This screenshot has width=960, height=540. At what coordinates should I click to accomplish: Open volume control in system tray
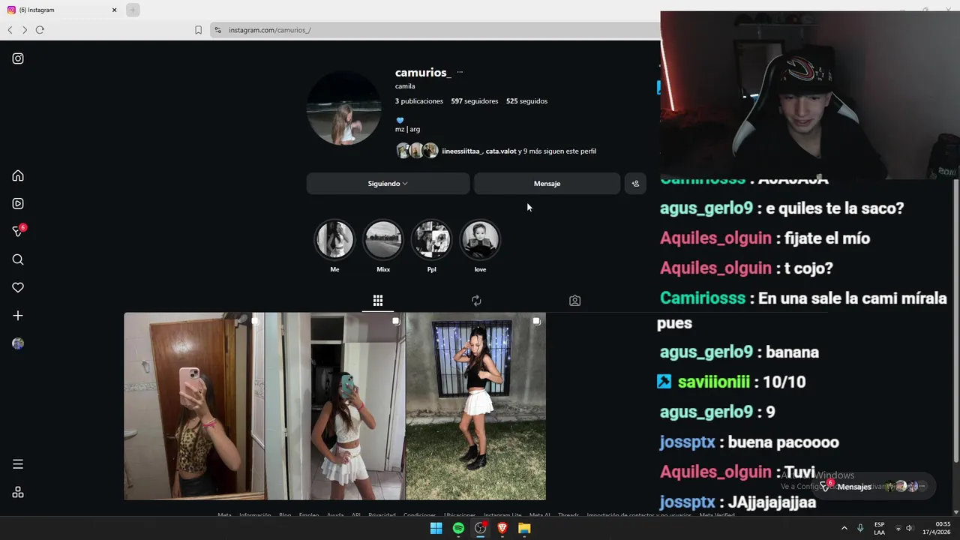910,528
